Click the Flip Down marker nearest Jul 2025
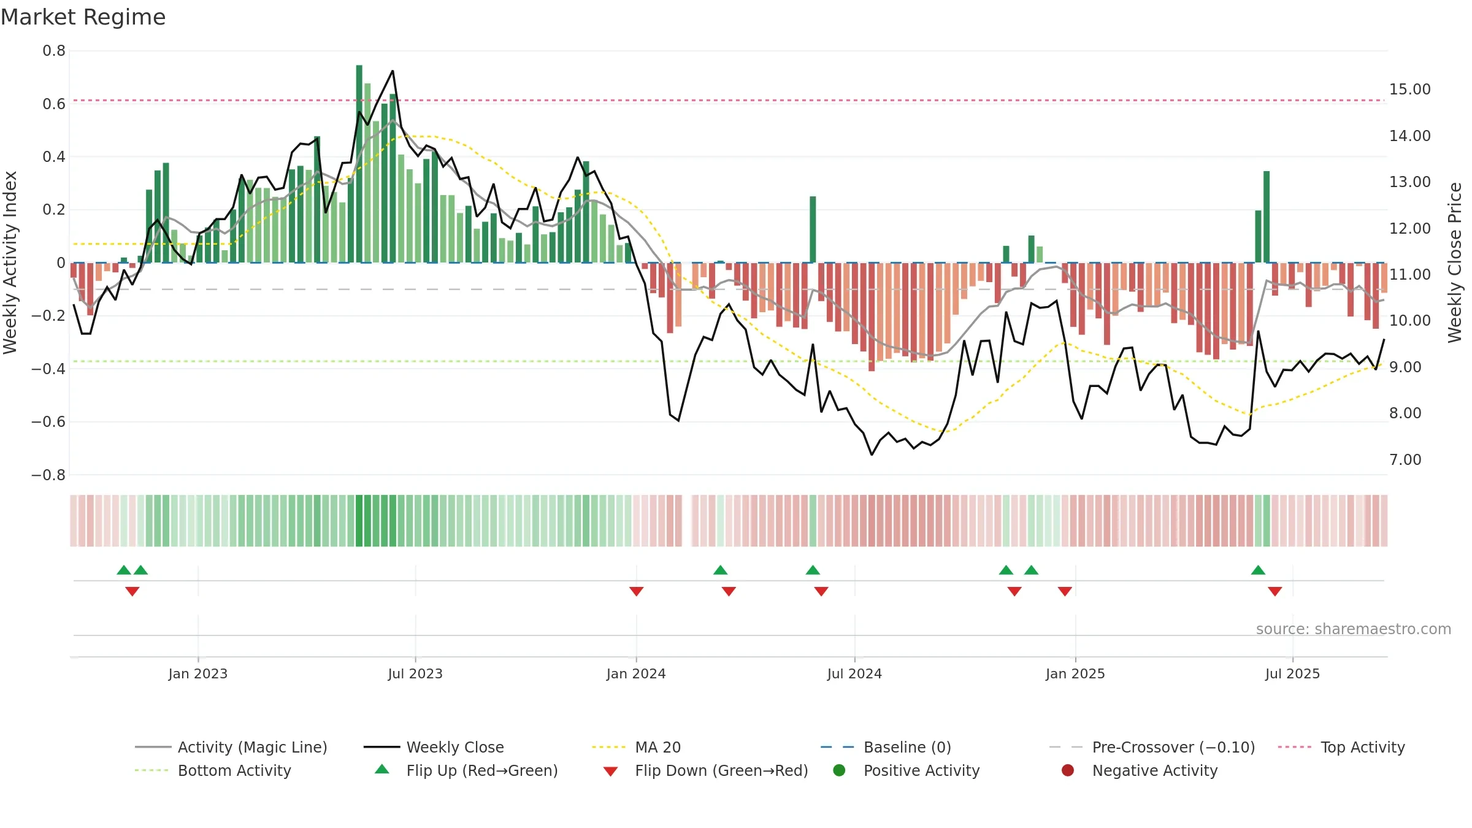Screen dimensions: 1472x828 pyautogui.click(x=1275, y=591)
